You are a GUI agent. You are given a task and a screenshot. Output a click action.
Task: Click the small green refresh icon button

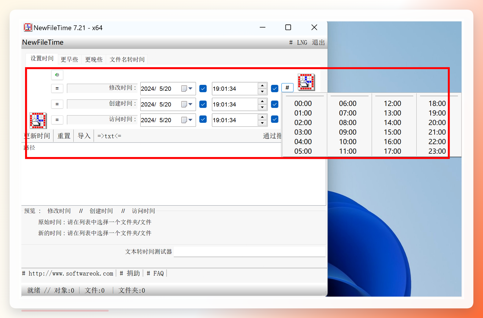pyautogui.click(x=57, y=75)
